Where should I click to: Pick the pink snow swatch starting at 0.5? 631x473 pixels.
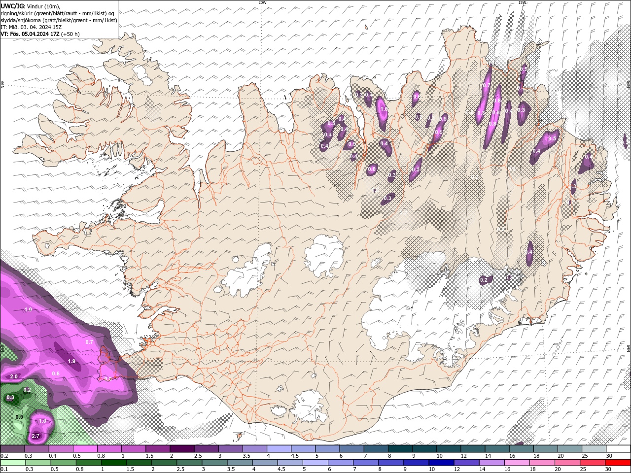[x=85, y=449]
